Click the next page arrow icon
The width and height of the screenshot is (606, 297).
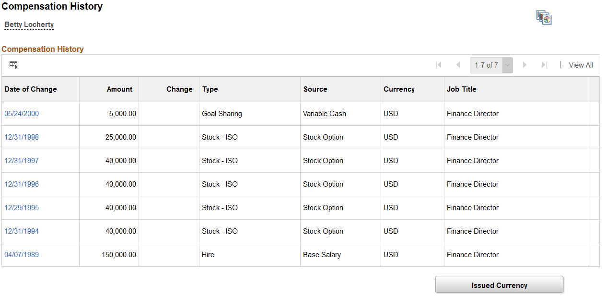pos(524,65)
